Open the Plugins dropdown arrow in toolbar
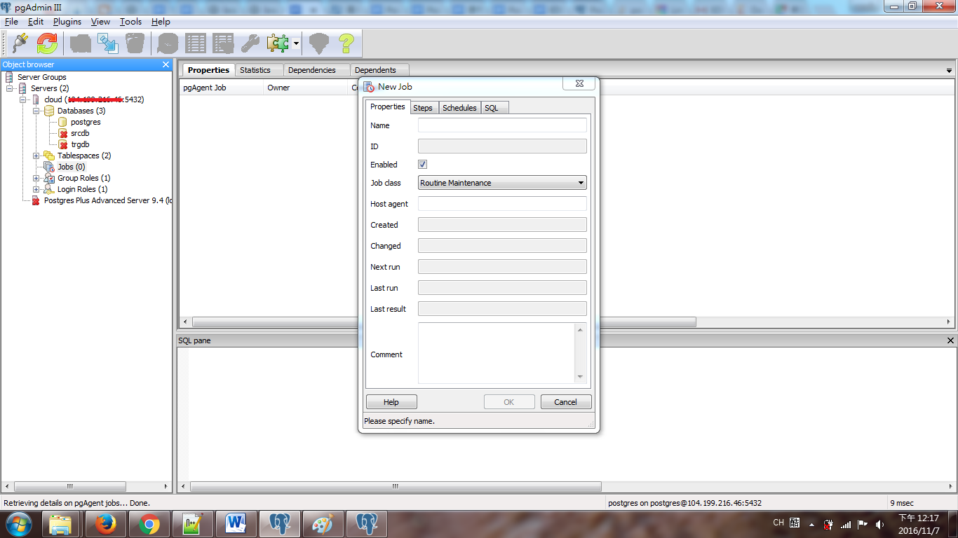The height and width of the screenshot is (538, 958). [297, 43]
